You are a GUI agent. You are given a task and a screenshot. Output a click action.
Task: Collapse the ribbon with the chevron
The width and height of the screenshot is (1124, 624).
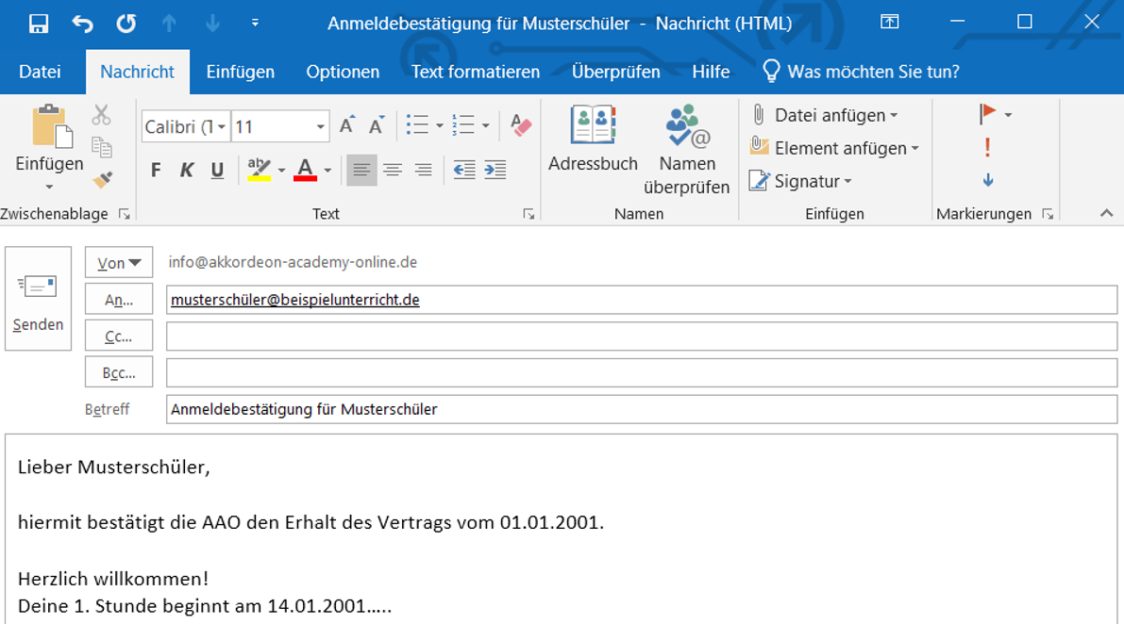[x=1106, y=213]
